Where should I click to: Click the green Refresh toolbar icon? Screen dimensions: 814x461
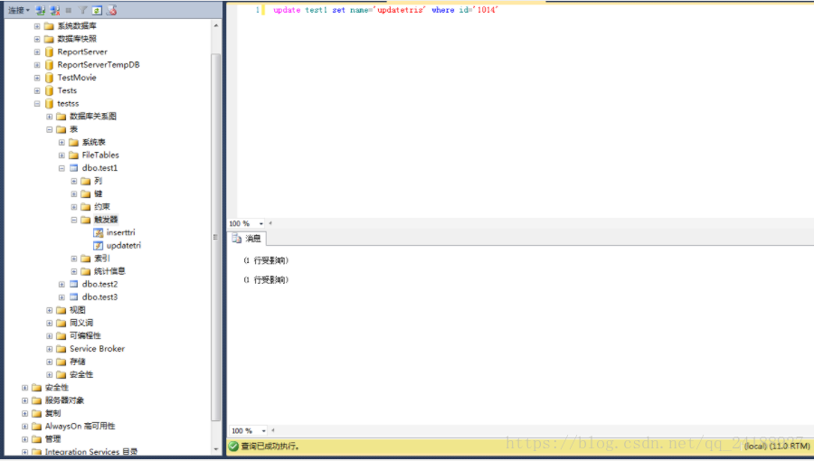97,10
